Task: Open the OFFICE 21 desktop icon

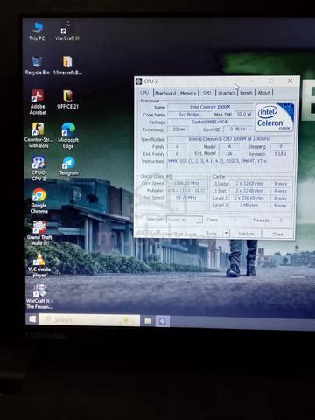Action: (67, 99)
